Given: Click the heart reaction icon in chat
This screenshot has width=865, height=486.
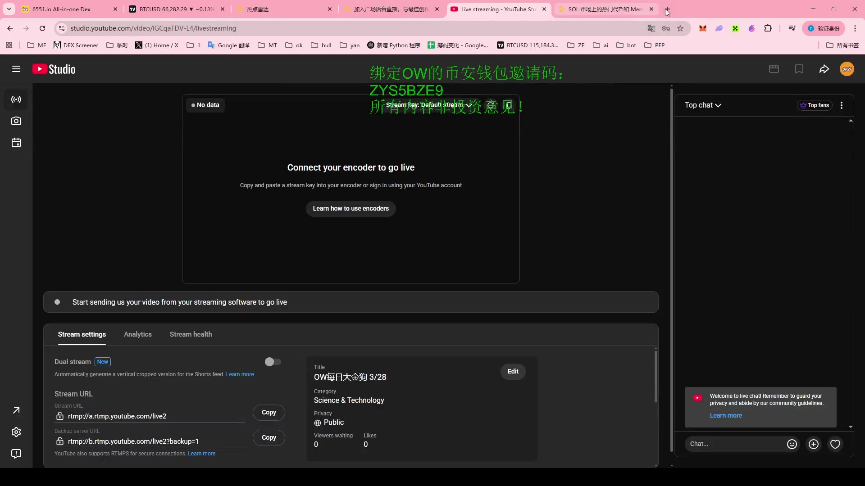Looking at the screenshot, I should (x=835, y=444).
